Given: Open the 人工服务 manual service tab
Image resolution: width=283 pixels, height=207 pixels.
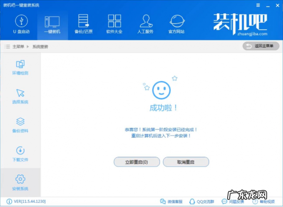Looking at the screenshot, I should [146, 25].
